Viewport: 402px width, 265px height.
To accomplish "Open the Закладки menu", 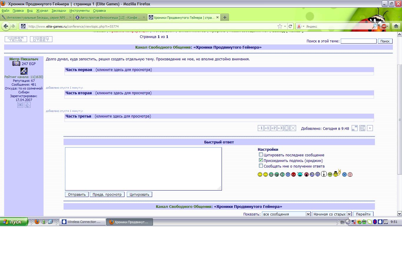I will tap(59, 11).
